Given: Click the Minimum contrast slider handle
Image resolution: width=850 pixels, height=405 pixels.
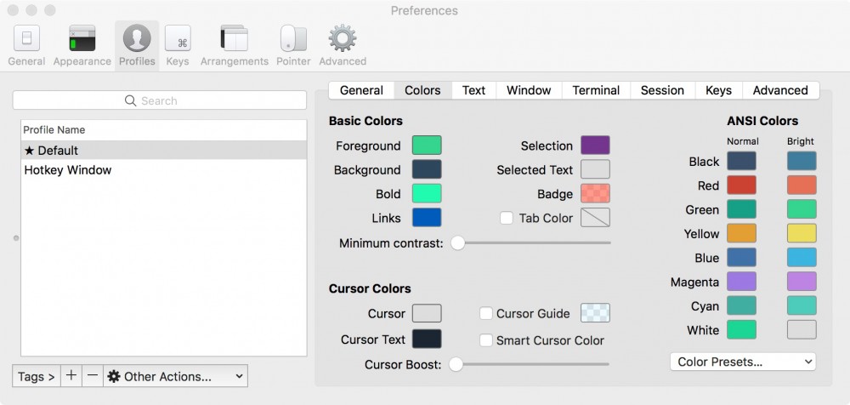Looking at the screenshot, I should tap(458, 243).
